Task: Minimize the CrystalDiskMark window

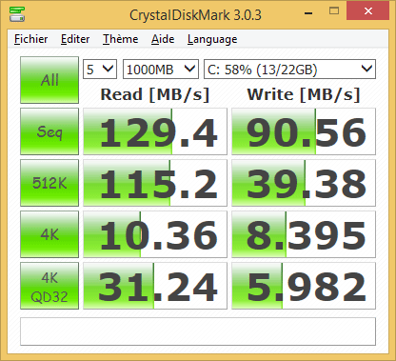Action: (x=308, y=12)
